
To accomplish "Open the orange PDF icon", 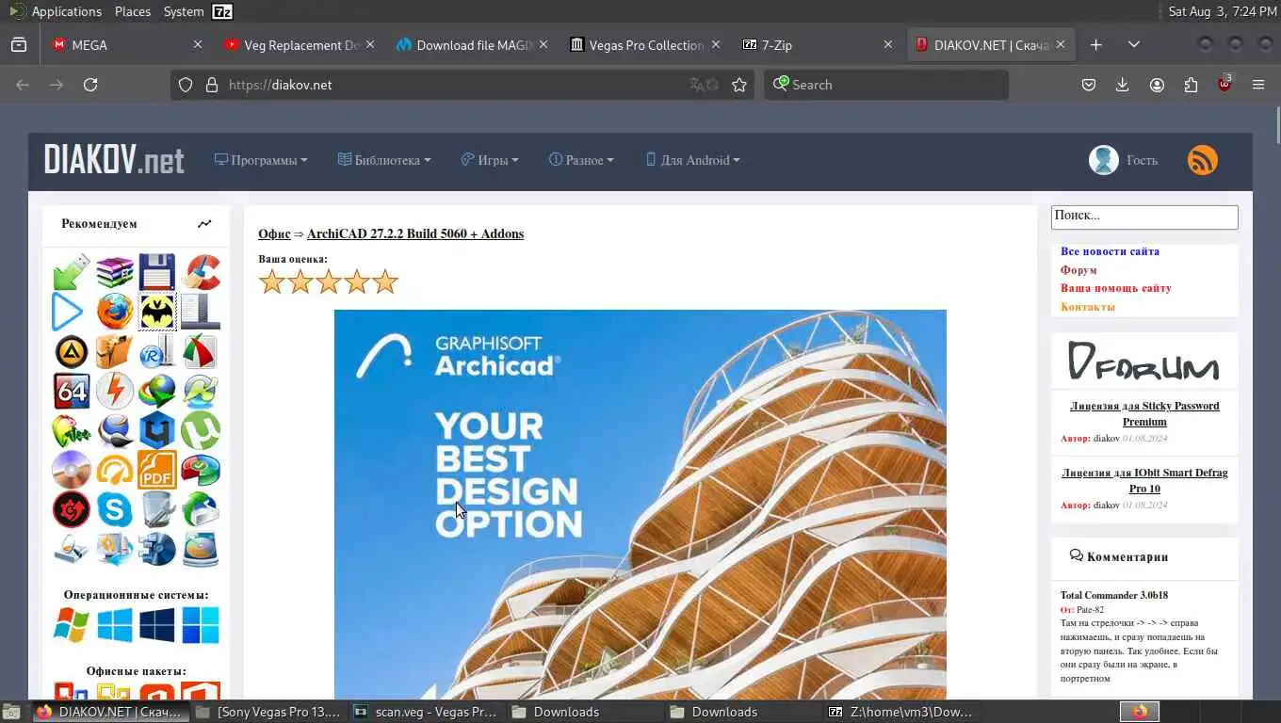I will [x=157, y=470].
